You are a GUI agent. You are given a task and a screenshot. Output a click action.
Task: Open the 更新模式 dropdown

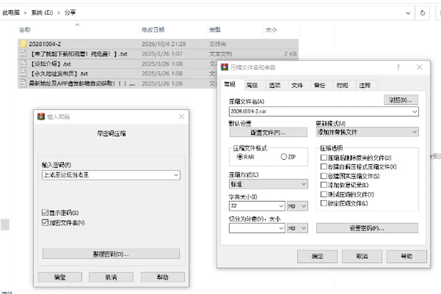414,132
